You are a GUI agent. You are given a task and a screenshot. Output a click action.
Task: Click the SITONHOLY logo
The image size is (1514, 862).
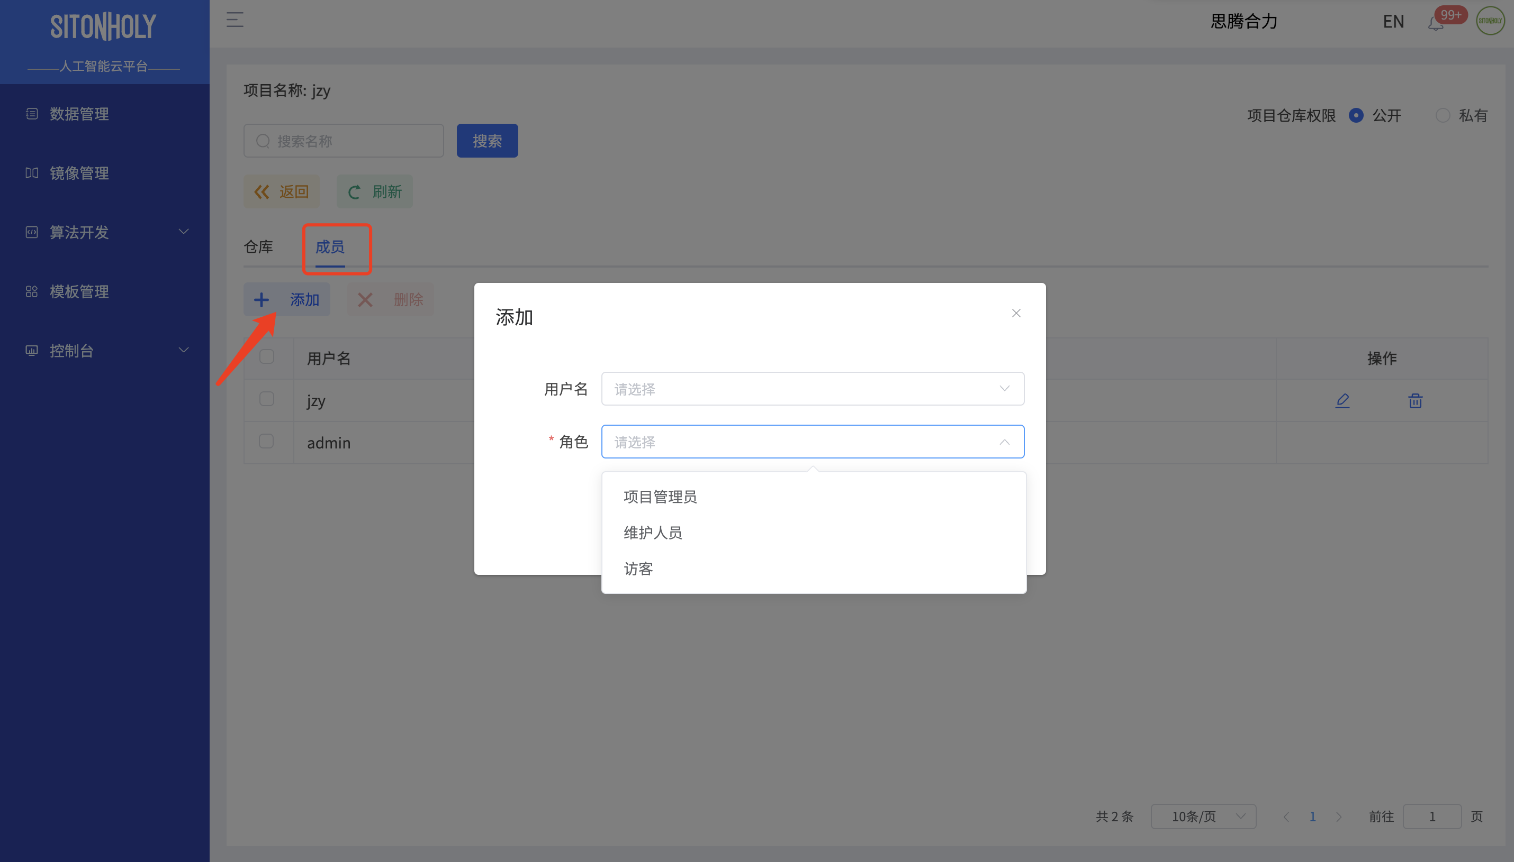(104, 26)
